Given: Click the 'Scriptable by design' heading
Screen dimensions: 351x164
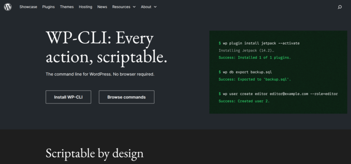Looking at the screenshot, I should 95,154.
